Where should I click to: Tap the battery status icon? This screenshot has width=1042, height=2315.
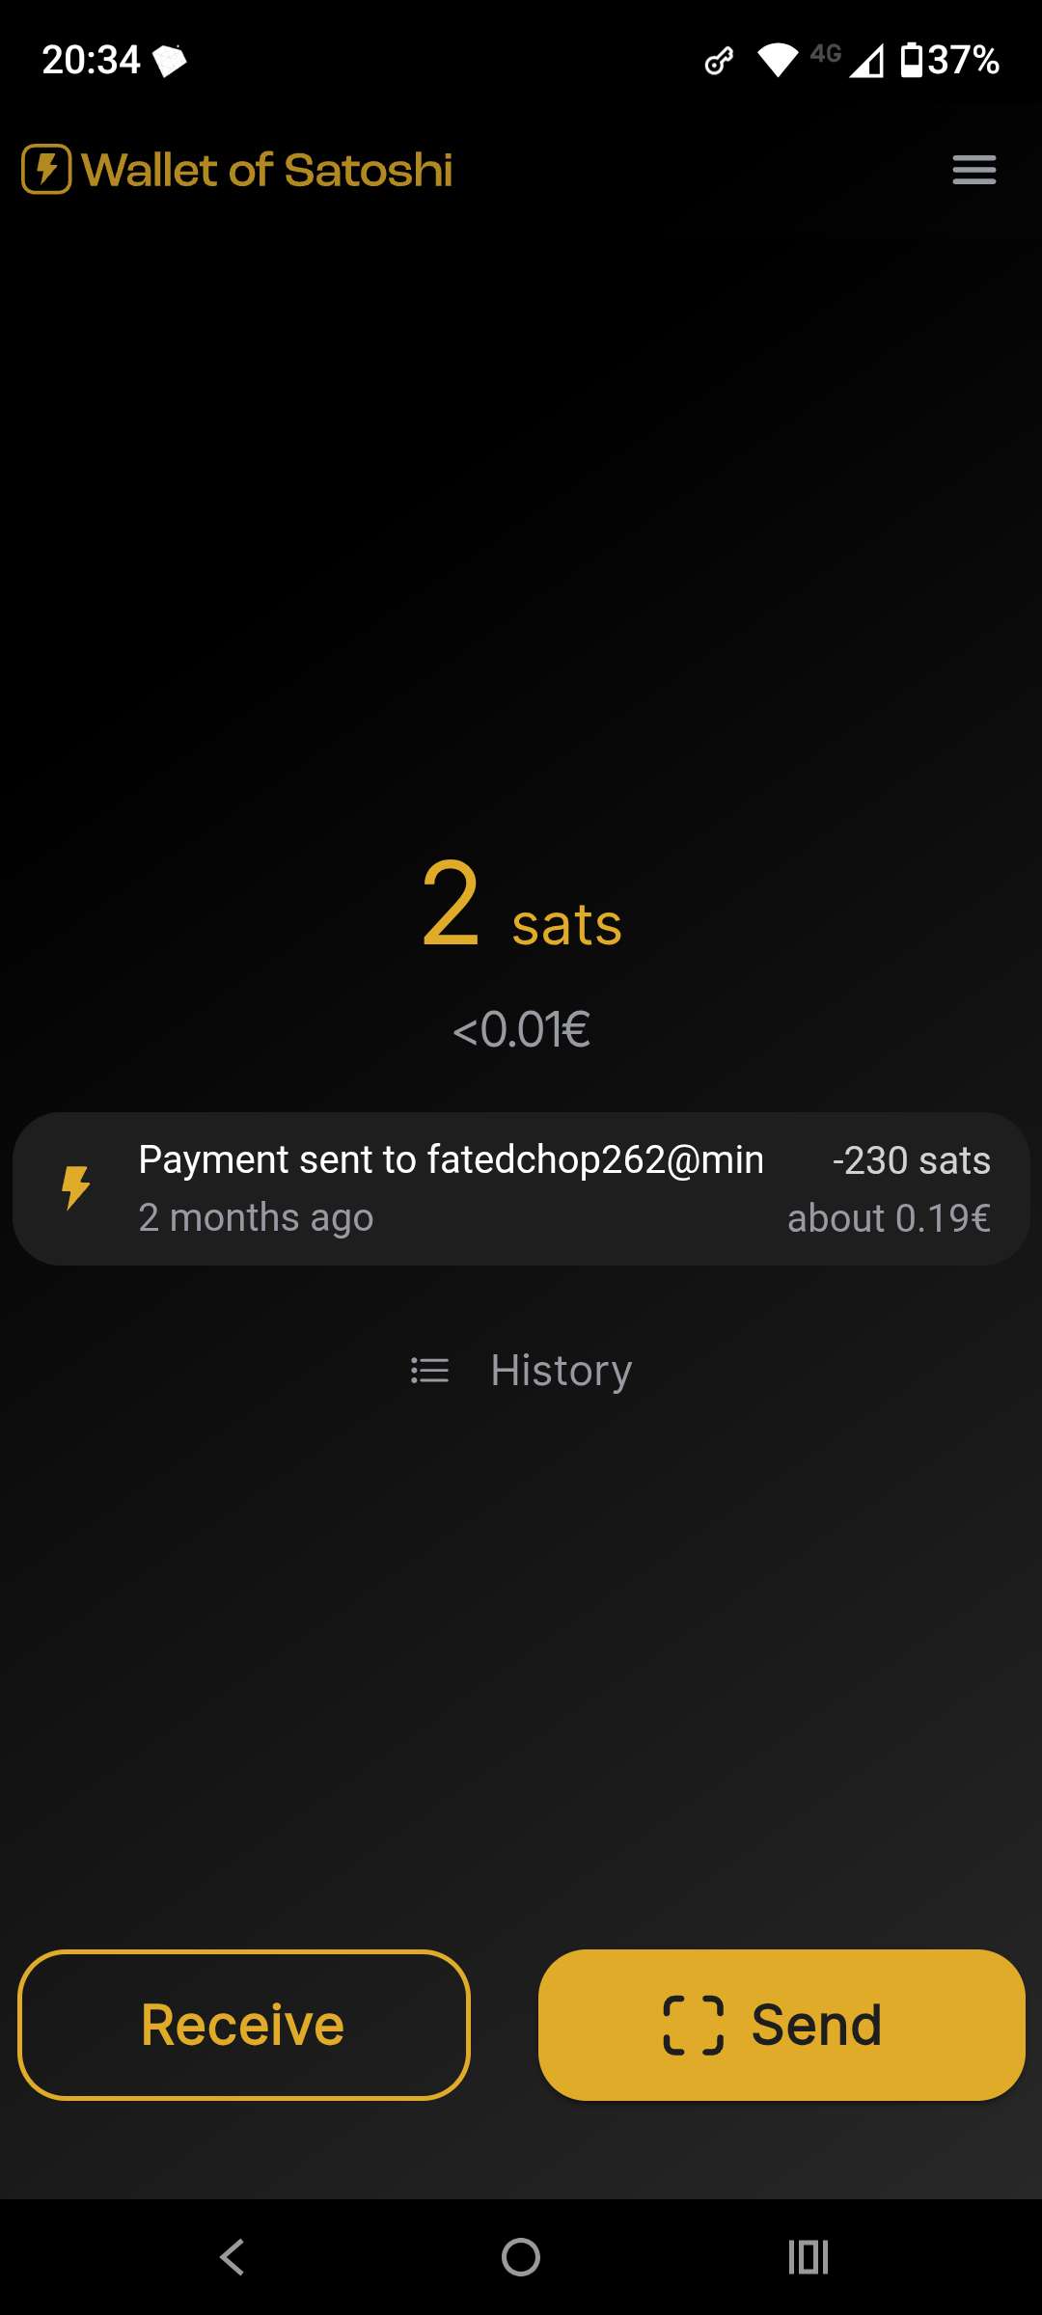pos(911,60)
